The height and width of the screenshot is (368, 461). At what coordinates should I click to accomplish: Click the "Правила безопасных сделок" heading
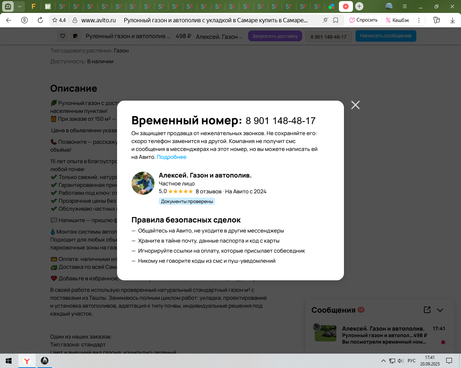[x=186, y=220]
